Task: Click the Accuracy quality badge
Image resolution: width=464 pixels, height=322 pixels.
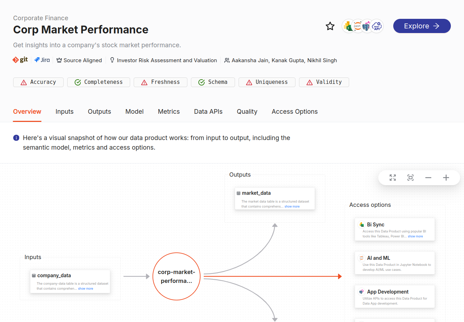Action: tap(38, 82)
